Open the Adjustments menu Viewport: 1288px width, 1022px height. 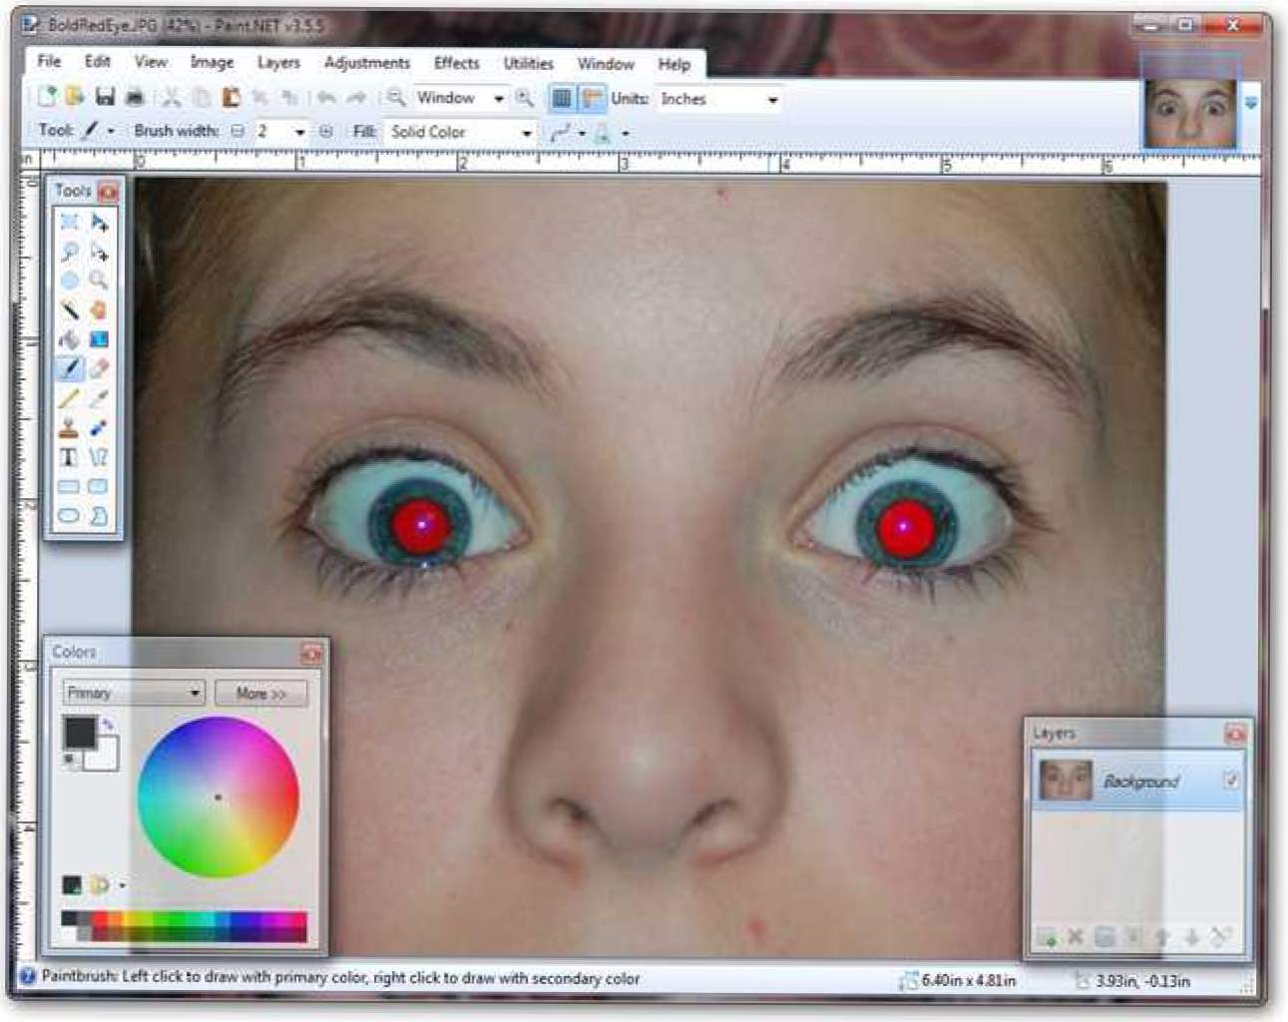366,63
